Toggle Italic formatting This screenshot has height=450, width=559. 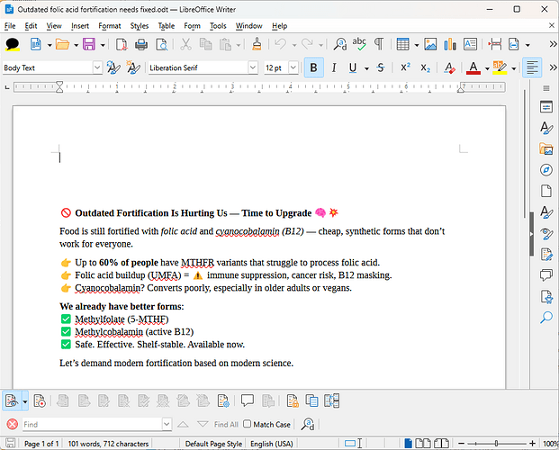334,67
